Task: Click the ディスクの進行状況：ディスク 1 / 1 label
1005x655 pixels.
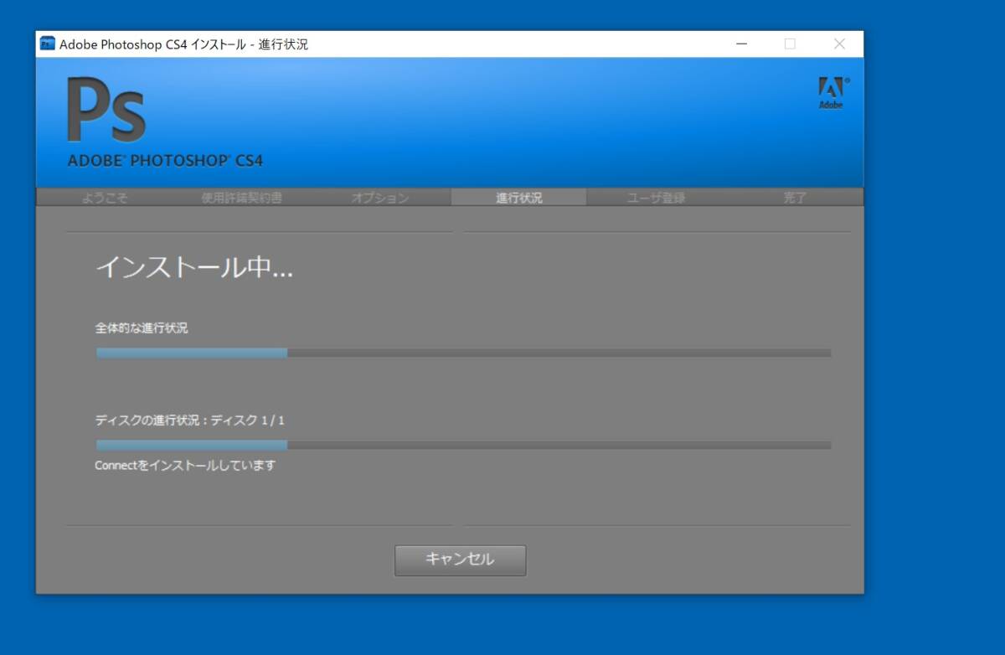Action: (190, 420)
